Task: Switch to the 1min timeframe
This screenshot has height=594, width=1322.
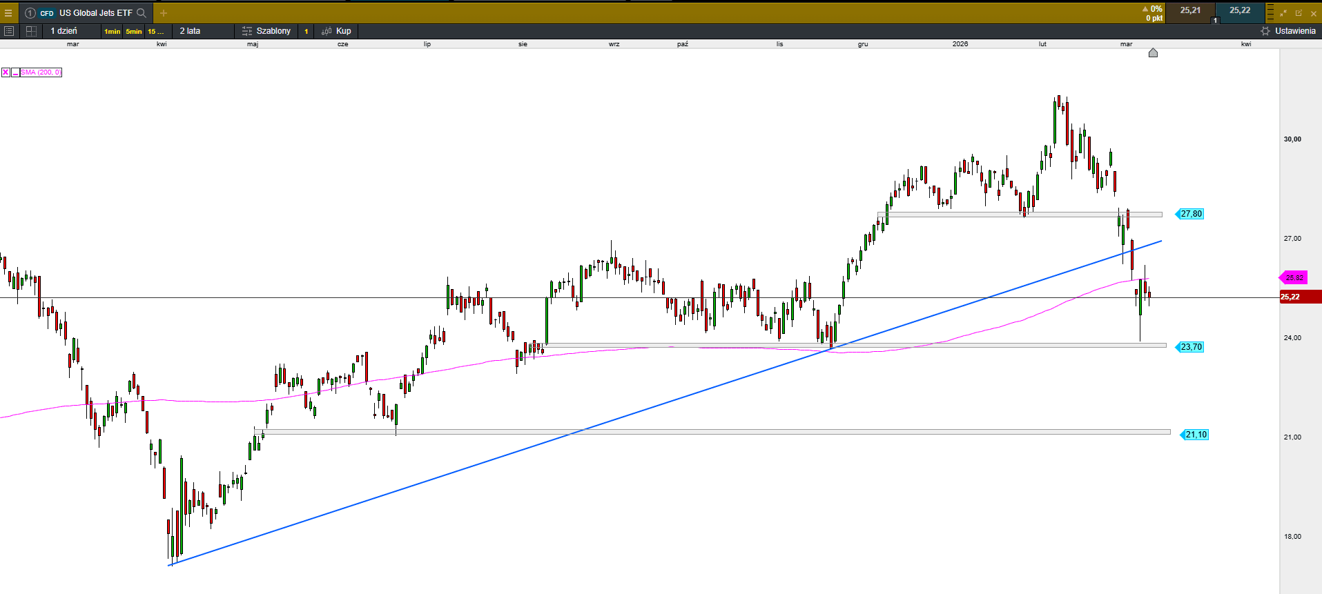Action: 112,31
